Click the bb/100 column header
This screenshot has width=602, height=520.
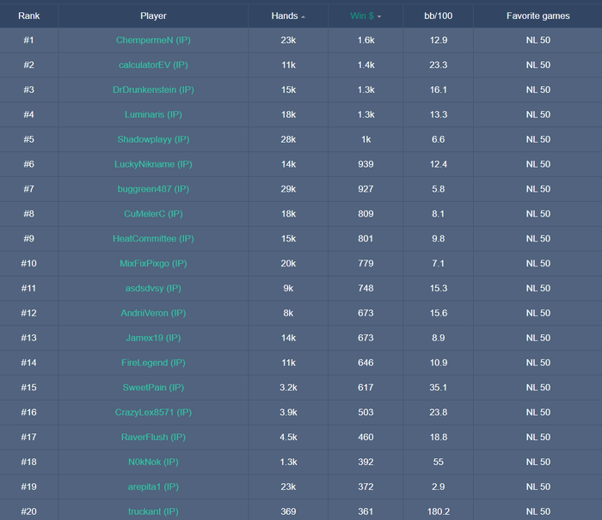coord(438,15)
